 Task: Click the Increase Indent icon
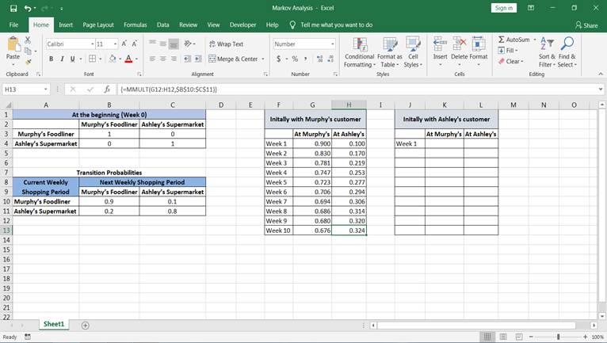point(198,59)
